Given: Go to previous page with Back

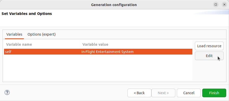Looking at the screenshot, I should pyautogui.click(x=139, y=93).
